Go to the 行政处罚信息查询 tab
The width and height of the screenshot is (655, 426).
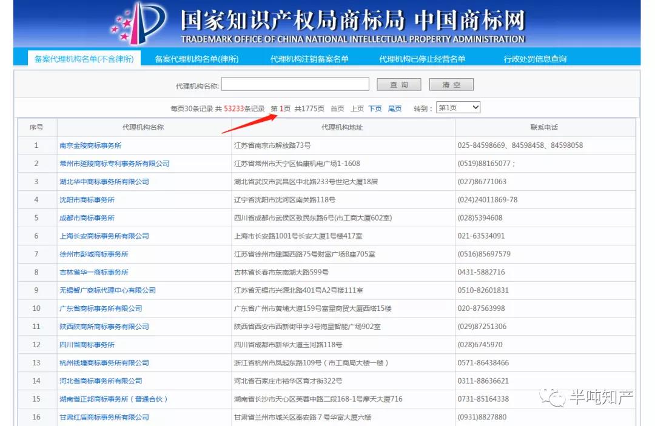coord(535,59)
